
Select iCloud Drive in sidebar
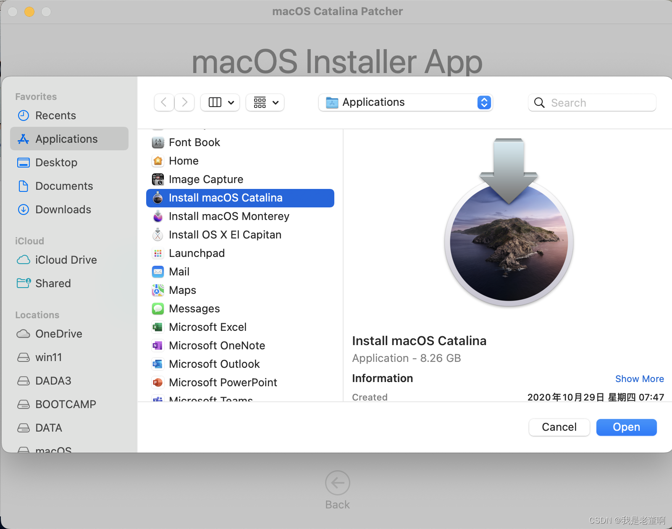click(69, 260)
